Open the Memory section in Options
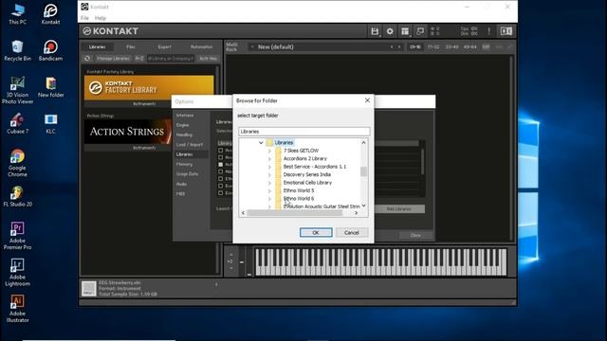The height and width of the screenshot is (341, 607). point(184,164)
